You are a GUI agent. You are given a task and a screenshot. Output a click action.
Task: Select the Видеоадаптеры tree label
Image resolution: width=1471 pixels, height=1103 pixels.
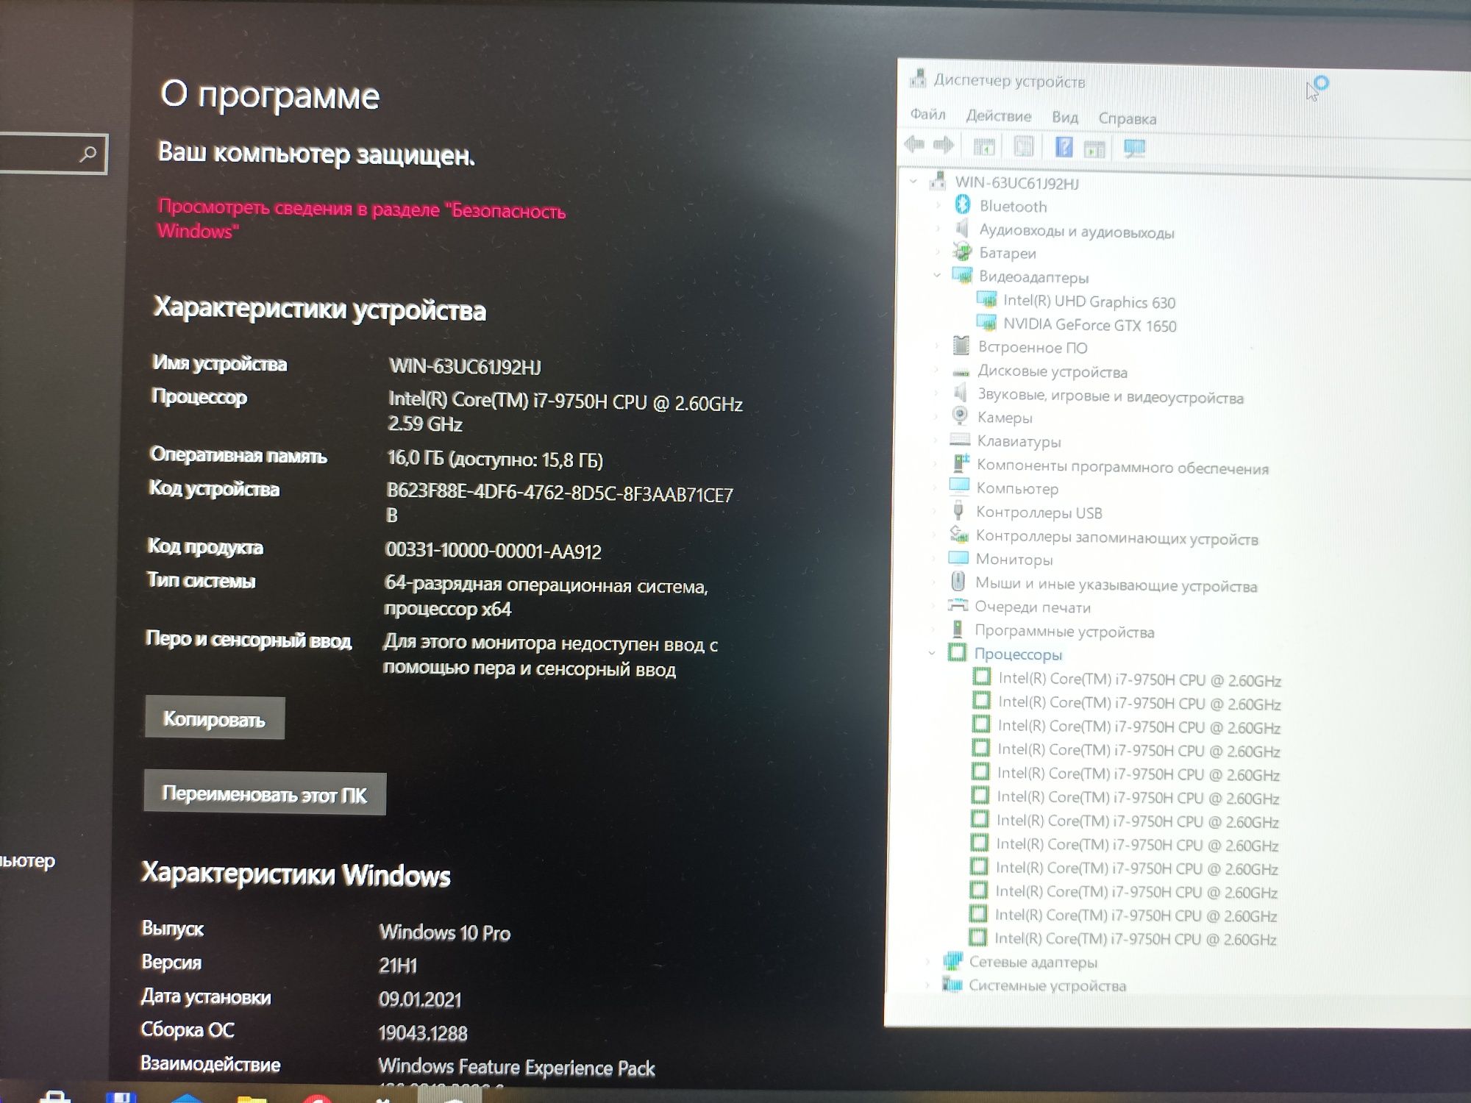(x=1033, y=277)
